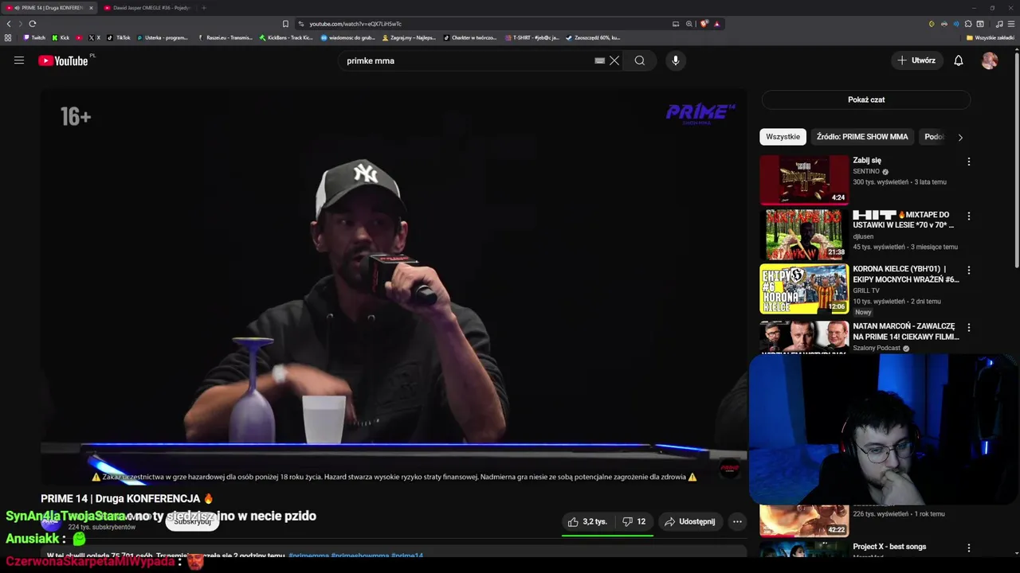Switch to PRIME 14 Druga KONFERENCJA tab
Viewport: 1020px width, 573px height.
(x=49, y=8)
